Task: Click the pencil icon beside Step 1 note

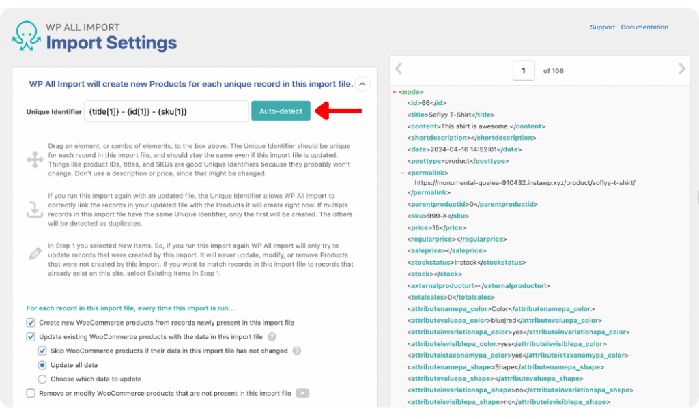Action: pyautogui.click(x=35, y=254)
